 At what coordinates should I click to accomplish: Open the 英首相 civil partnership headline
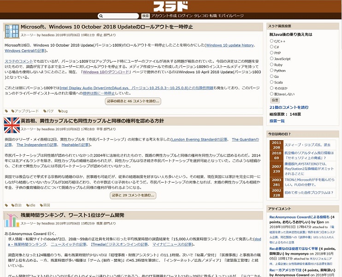coord(92,121)
